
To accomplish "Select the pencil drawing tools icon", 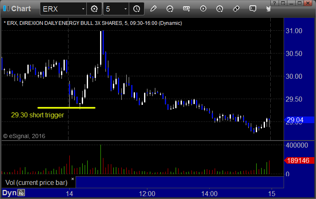I will (x=153, y=9).
